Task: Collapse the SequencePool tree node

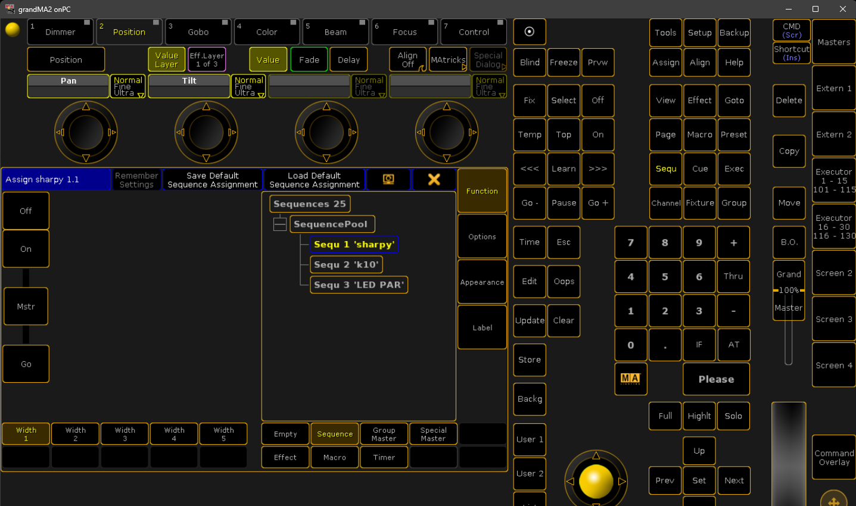Action: [x=280, y=224]
